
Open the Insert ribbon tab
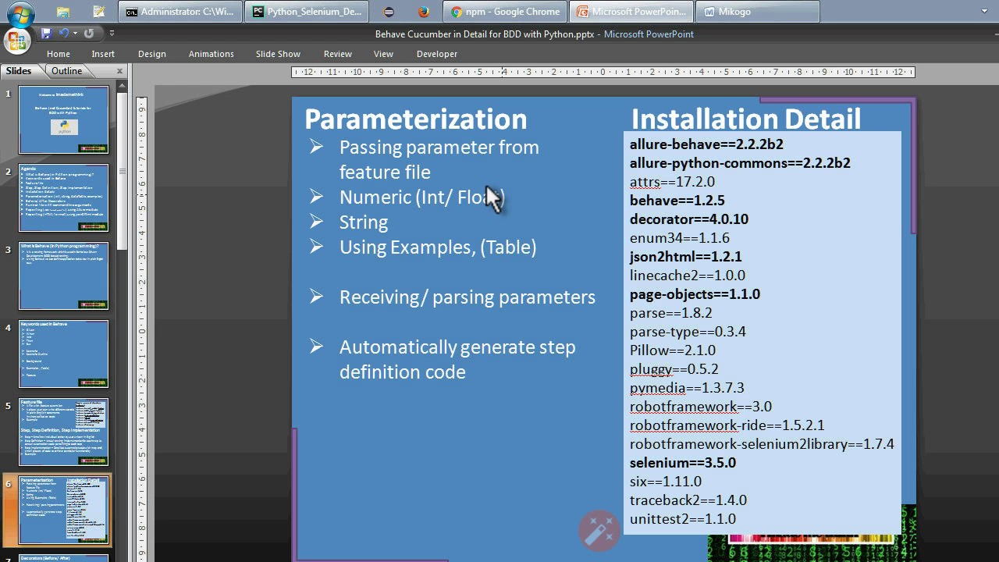click(103, 54)
